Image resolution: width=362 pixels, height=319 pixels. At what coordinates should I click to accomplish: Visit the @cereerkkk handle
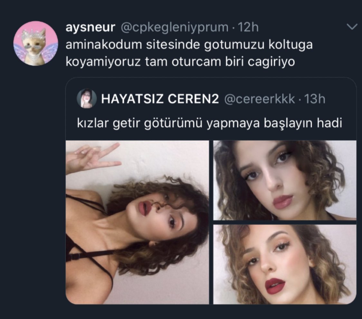pyautogui.click(x=260, y=99)
